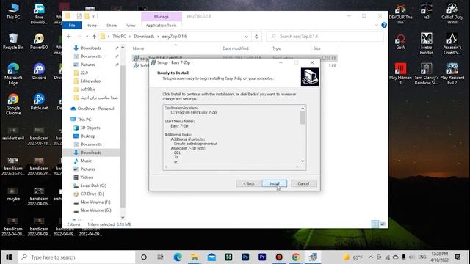Viewport: 470px width, 264px height.
Task: Expand the address bar history dropdown
Action: pyautogui.click(x=247, y=37)
